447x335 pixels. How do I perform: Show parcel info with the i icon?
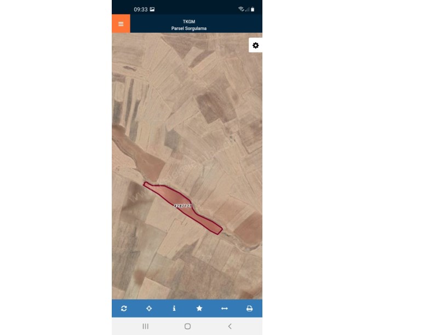(x=174, y=308)
